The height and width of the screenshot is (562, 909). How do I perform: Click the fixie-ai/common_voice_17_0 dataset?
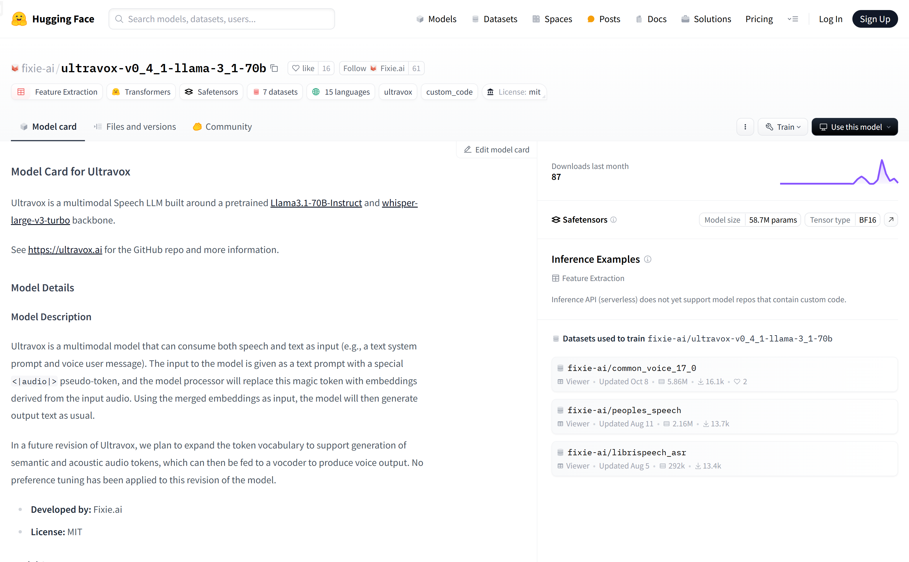click(x=633, y=368)
